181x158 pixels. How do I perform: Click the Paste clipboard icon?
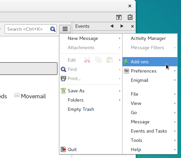coord(110,60)
